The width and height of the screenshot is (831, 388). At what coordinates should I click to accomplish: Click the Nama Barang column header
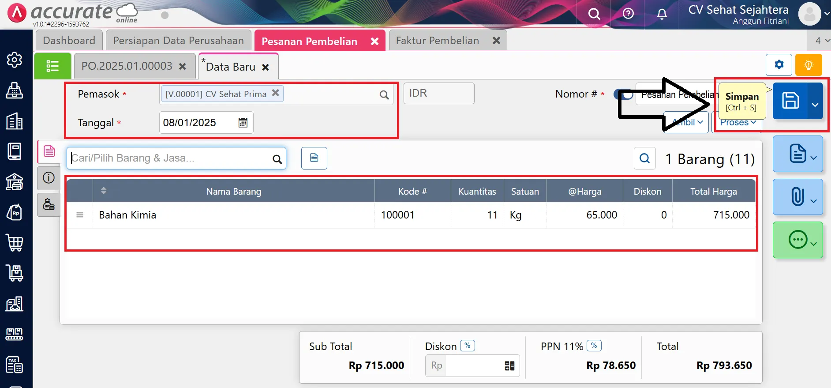pos(234,191)
